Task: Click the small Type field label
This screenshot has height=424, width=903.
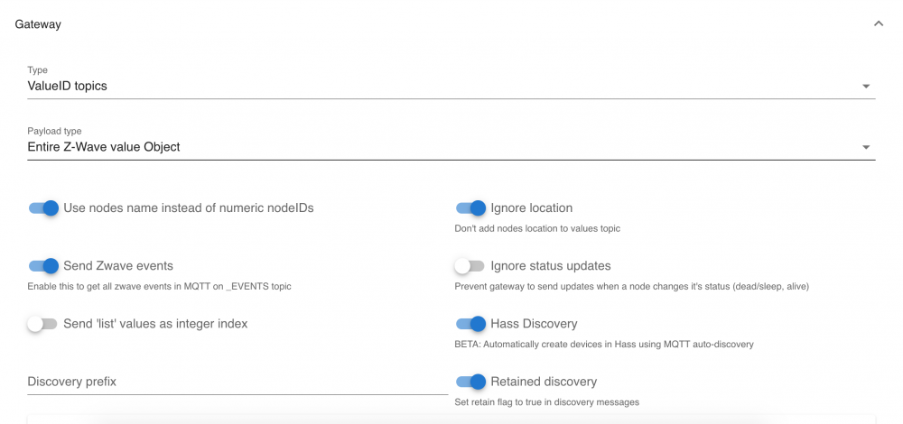Action: [x=38, y=70]
